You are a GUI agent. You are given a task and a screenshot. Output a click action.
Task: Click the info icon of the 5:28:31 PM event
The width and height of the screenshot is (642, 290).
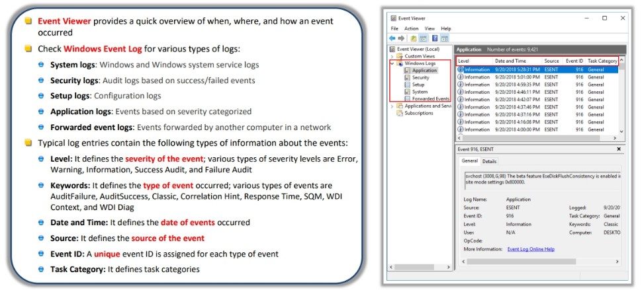tap(460, 69)
